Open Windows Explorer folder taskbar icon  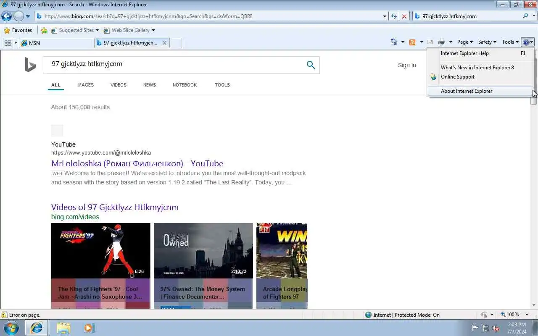tap(63, 328)
